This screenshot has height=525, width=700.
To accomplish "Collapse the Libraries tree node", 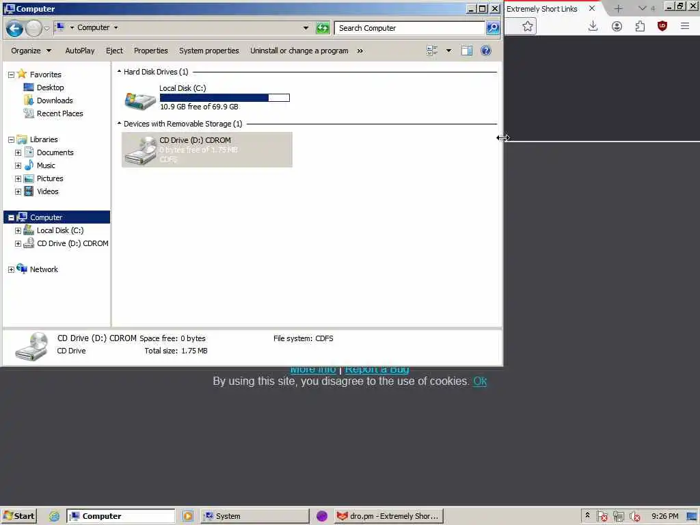I will 11,139.
